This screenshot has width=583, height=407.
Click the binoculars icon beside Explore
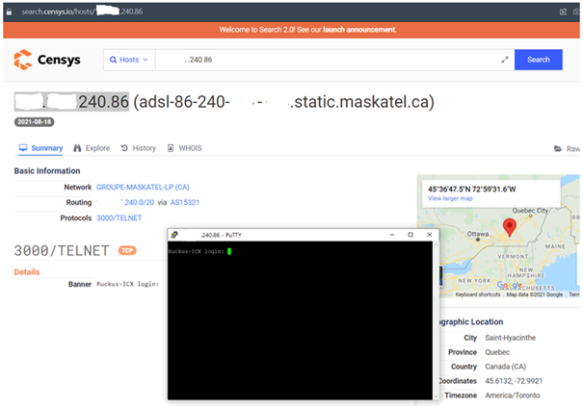click(77, 148)
